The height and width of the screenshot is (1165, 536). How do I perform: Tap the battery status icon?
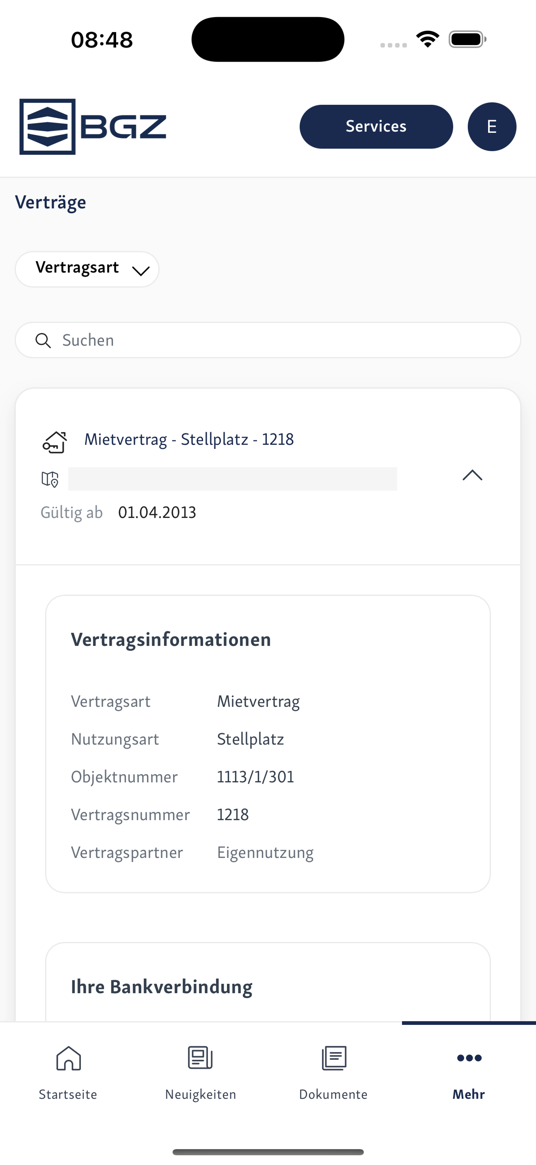click(x=467, y=39)
